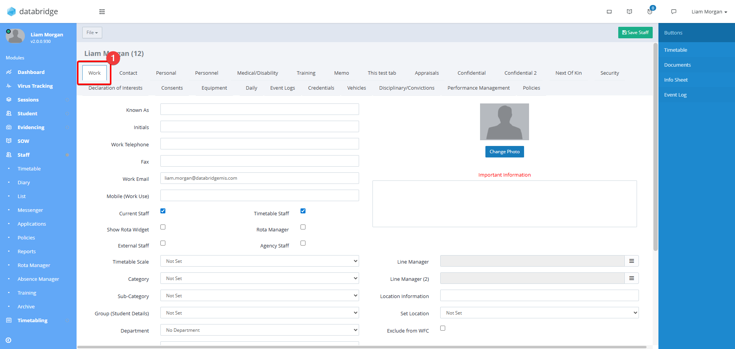Click the Work Email input field
Screen dimensions: 735x349
(260, 178)
